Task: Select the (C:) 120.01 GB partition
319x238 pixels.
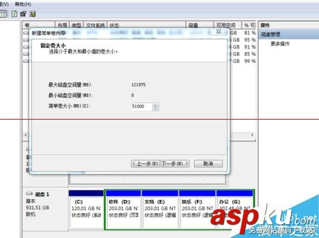Action: pyautogui.click(x=86, y=209)
